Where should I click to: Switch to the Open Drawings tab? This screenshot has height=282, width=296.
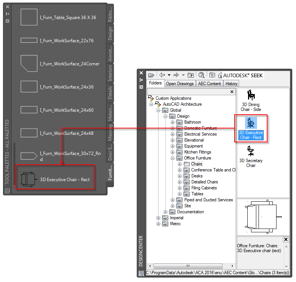(x=180, y=84)
